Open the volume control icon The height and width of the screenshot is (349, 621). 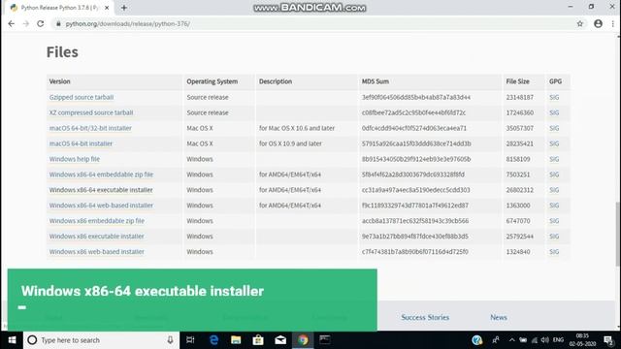(x=545, y=340)
